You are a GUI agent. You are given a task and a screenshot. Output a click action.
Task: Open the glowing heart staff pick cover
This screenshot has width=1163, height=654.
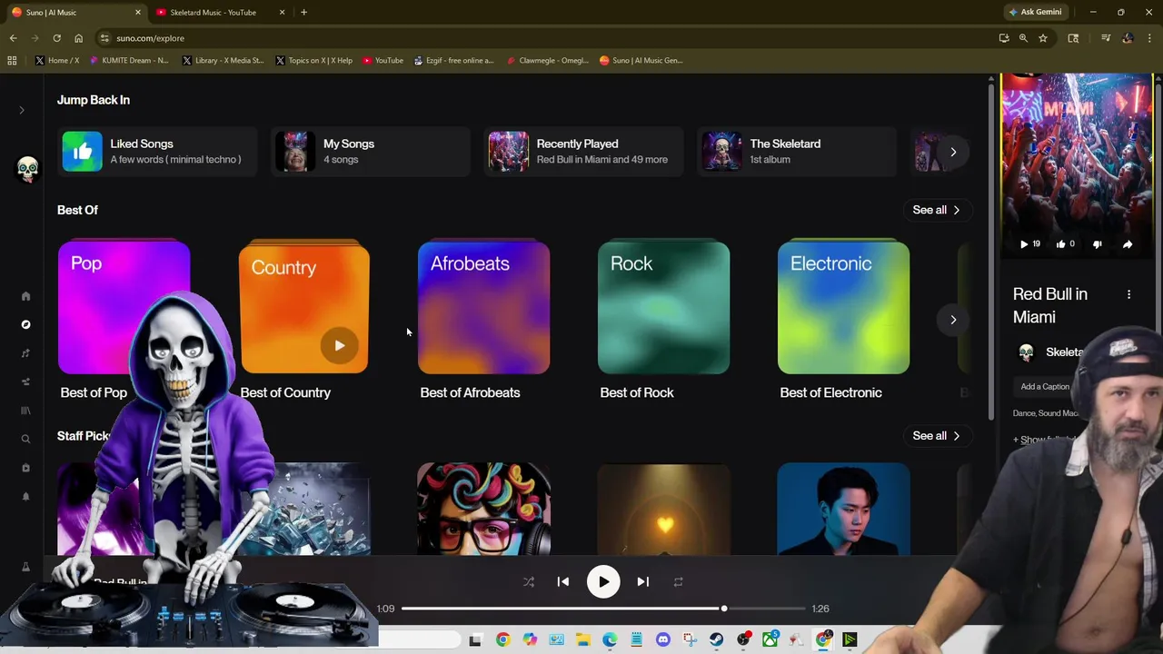point(663,509)
